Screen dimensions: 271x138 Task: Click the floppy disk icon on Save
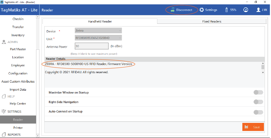246,127
